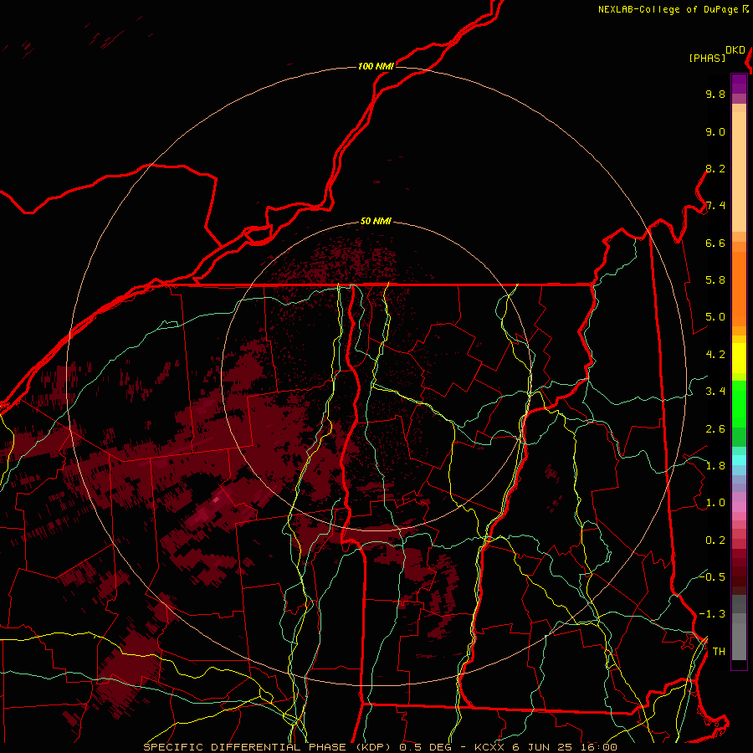Click the 4.2 legend value
The image size is (753, 753).
[x=715, y=355]
